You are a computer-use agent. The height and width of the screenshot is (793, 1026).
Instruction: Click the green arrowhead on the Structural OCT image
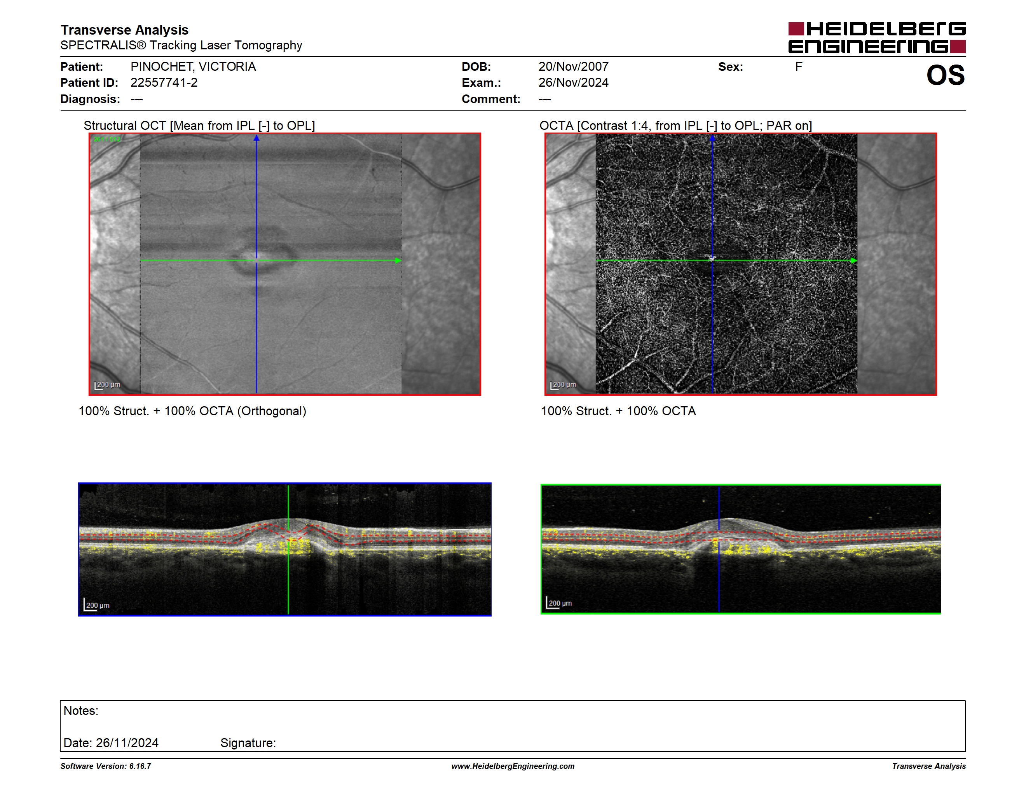click(x=398, y=260)
